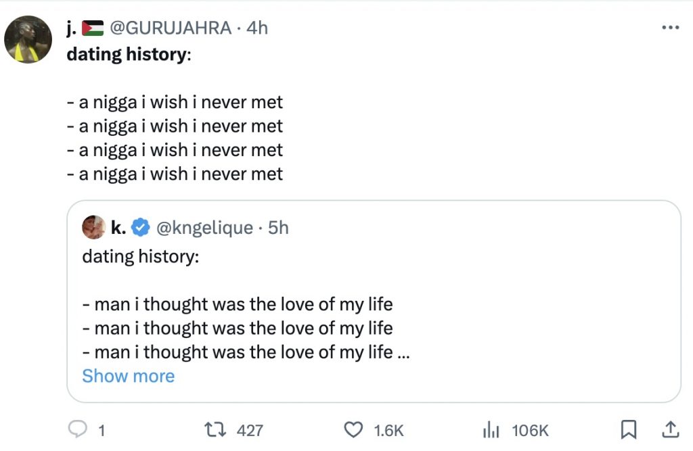Repost using the retweet arrows icon
The height and width of the screenshot is (451, 693).
coord(214,429)
